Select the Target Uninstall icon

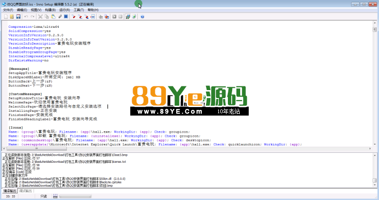[134, 17]
